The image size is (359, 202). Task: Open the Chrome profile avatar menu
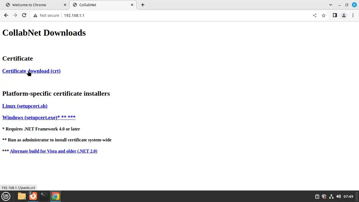tap(344, 15)
